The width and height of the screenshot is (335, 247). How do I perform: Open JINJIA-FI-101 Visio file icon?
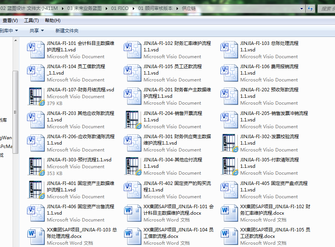click(x=36, y=50)
